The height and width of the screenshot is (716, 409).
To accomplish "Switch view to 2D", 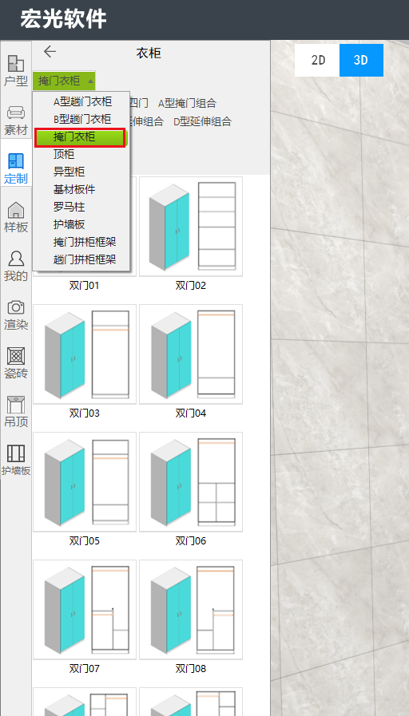I will point(318,60).
